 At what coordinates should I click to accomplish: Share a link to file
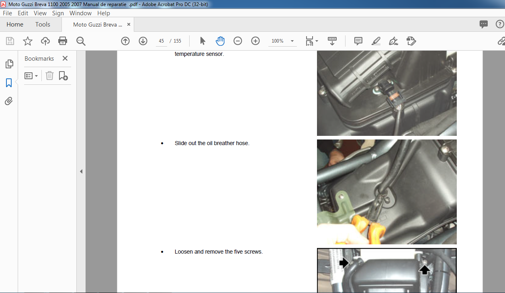(501, 41)
